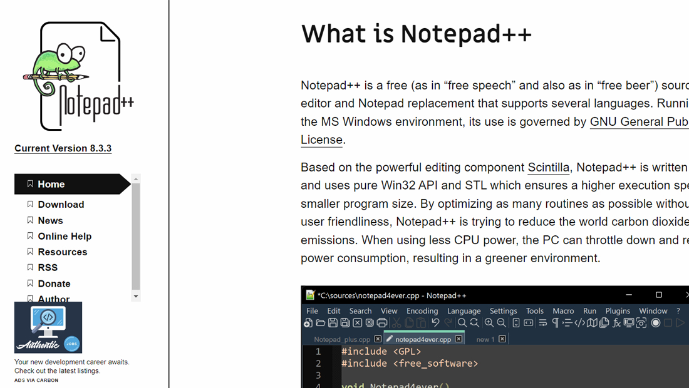This screenshot has width=689, height=388.
Task: Click the Find magnifier icon
Action: pos(462,323)
